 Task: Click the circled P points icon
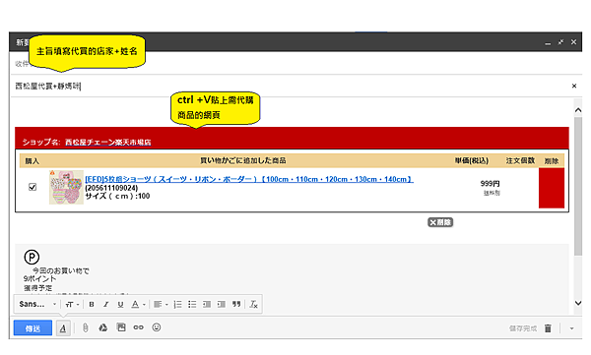point(32,257)
